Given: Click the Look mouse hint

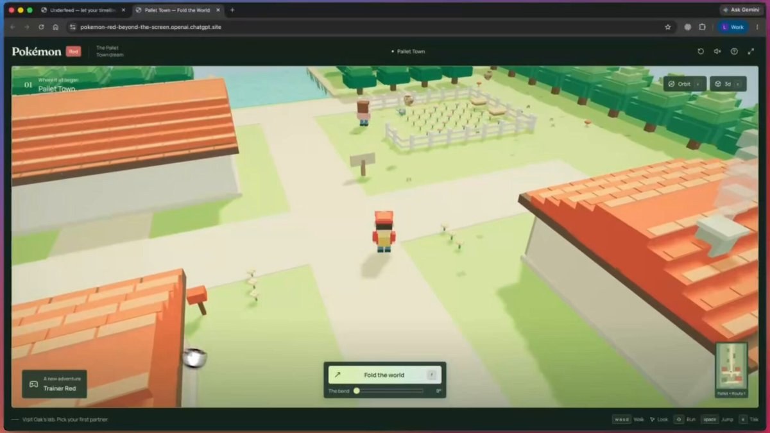Looking at the screenshot, I should [659, 420].
